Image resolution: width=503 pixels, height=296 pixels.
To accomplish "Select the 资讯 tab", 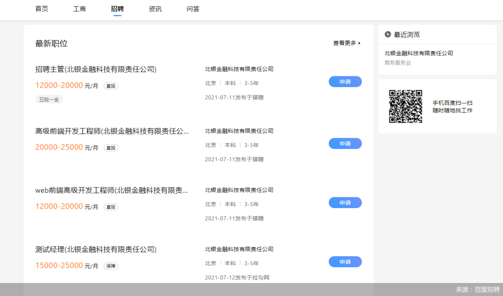I will pos(155,9).
